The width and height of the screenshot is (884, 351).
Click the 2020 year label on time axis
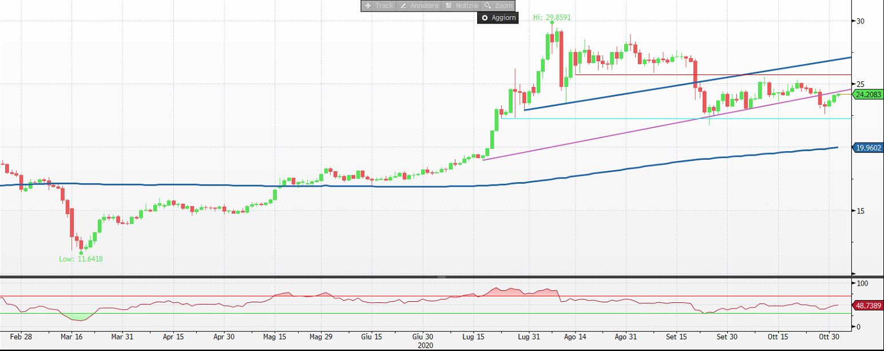tap(426, 346)
